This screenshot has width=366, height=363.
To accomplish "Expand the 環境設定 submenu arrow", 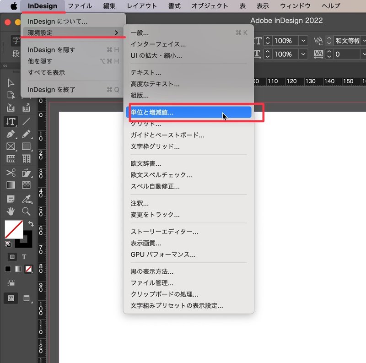I will [x=116, y=33].
